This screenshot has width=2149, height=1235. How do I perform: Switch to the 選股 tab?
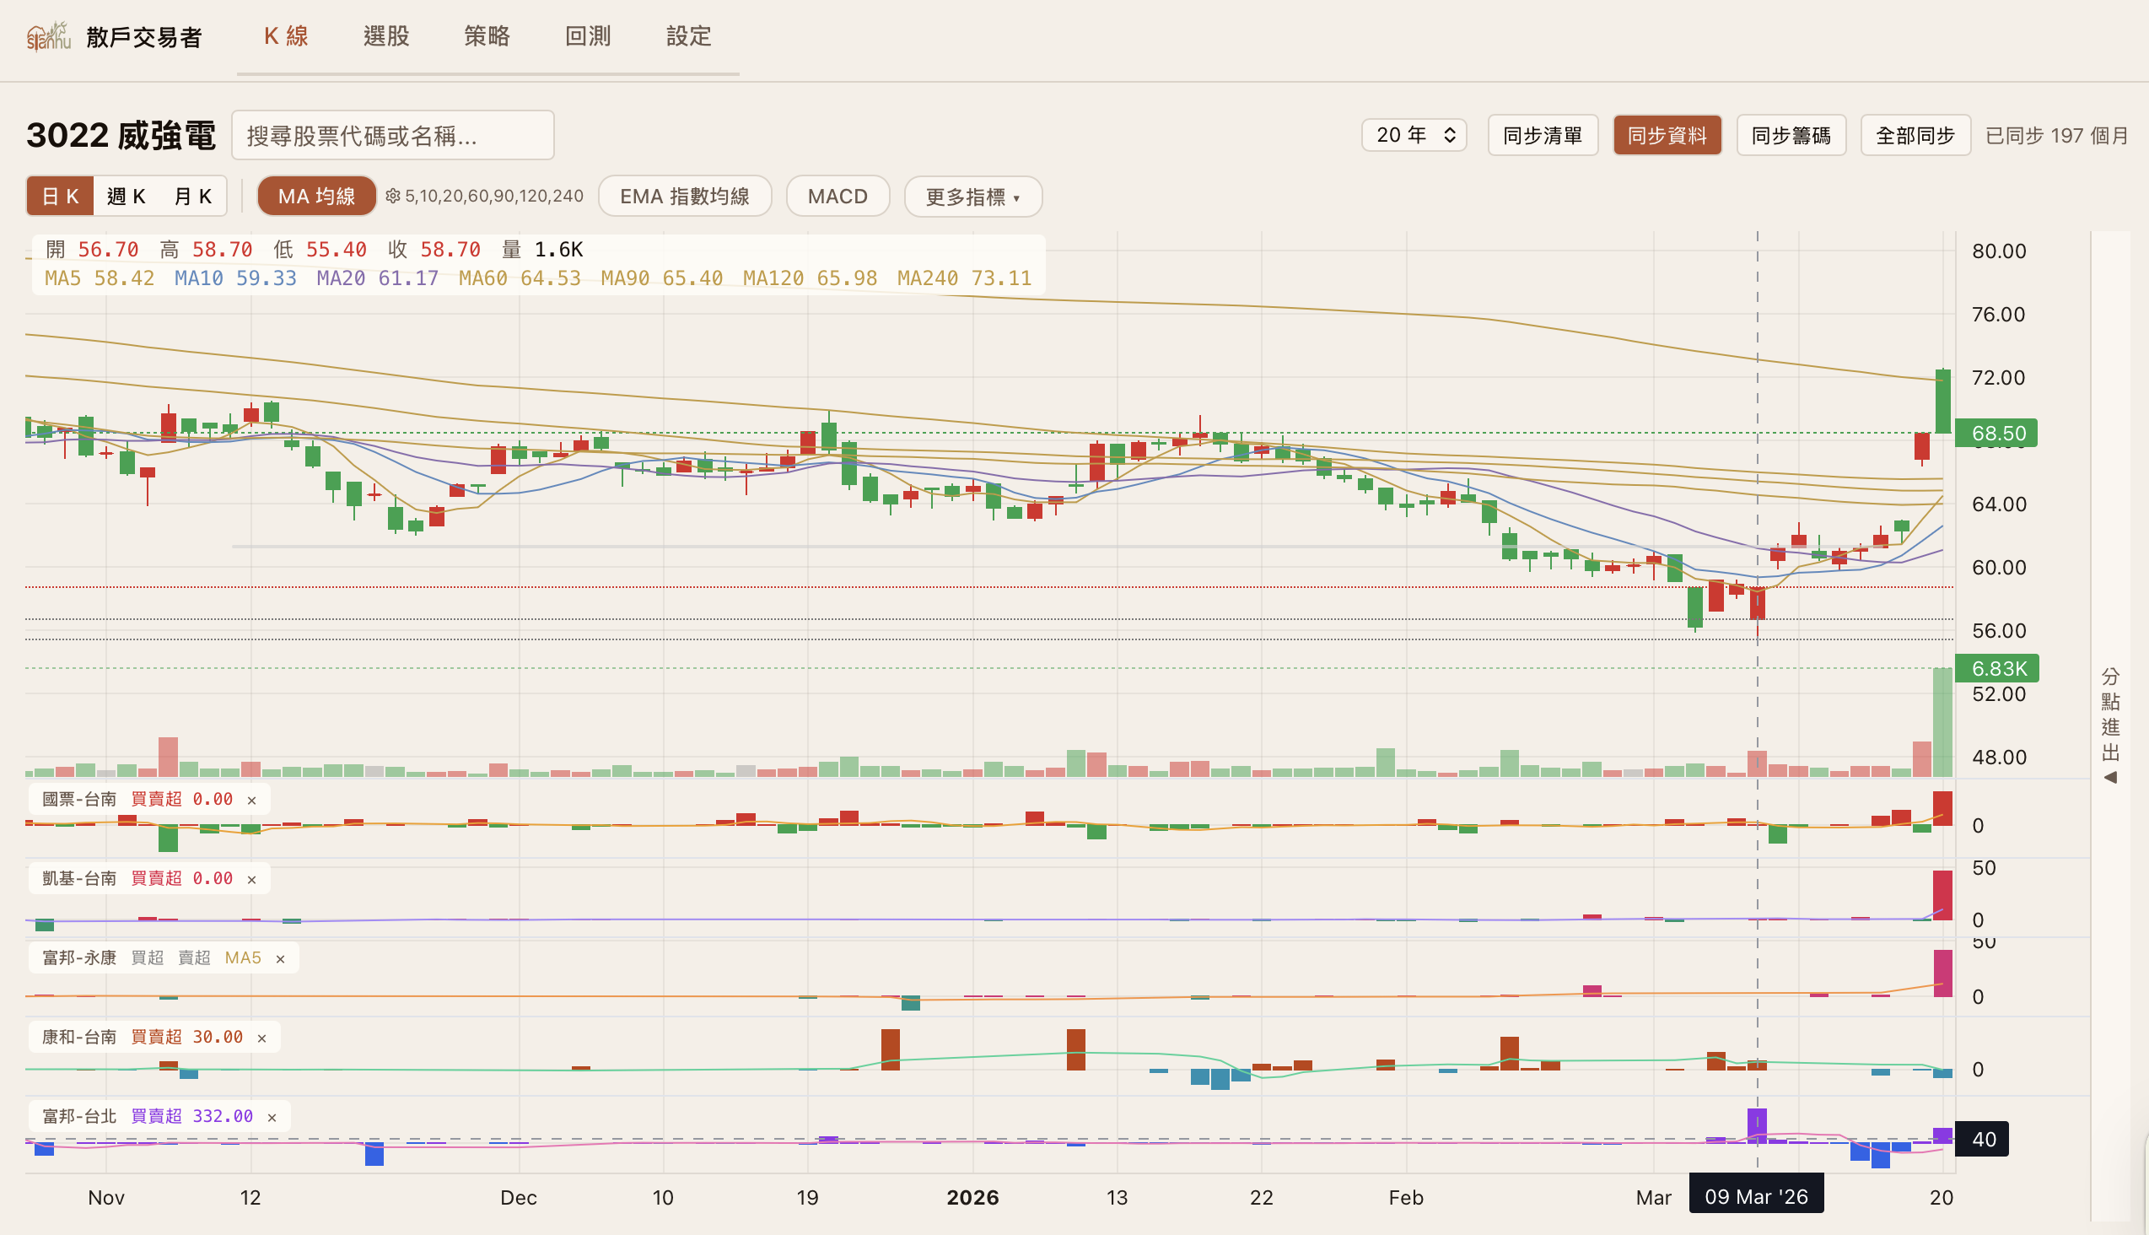[x=386, y=36]
